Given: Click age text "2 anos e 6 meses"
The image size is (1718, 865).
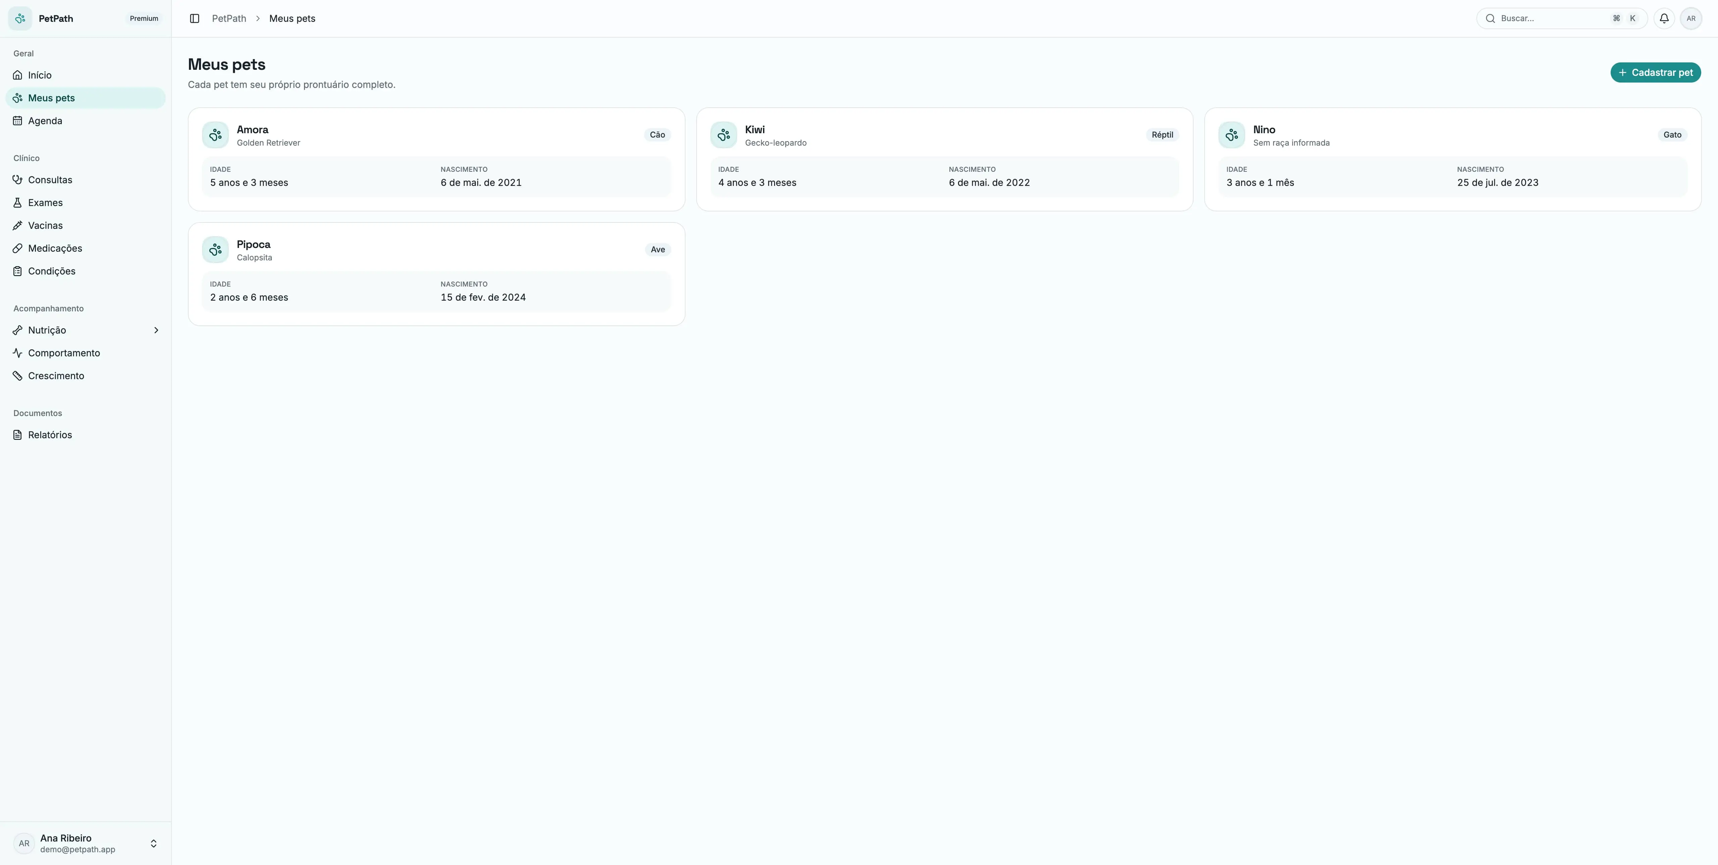Looking at the screenshot, I should pos(249,297).
